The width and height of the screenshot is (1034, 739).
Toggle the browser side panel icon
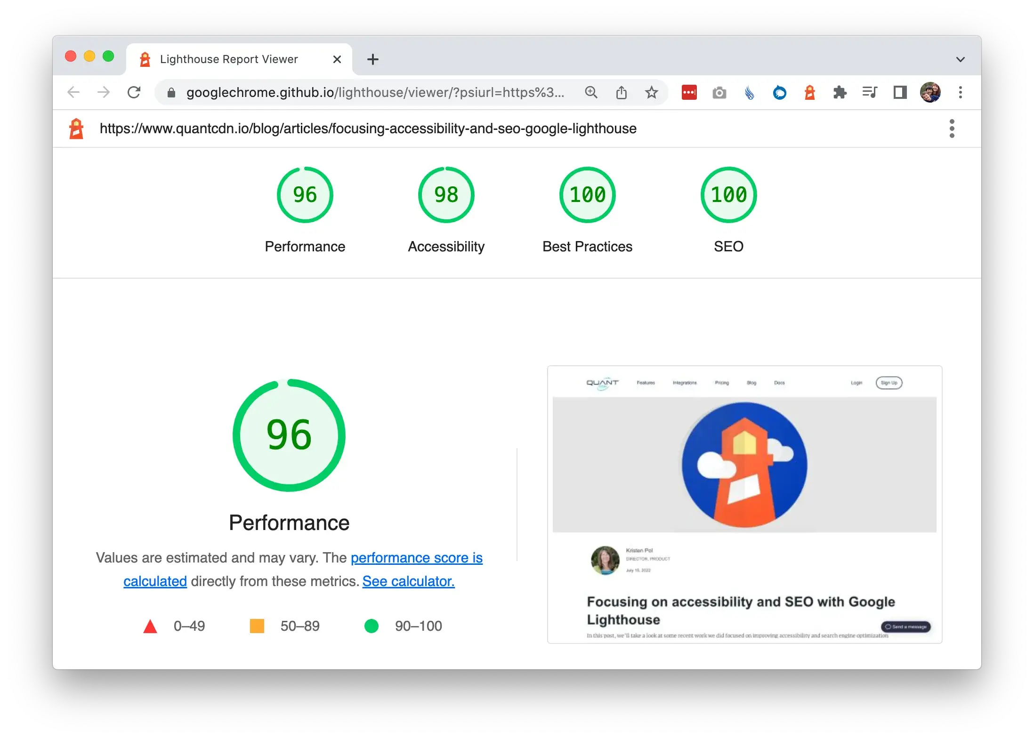(900, 92)
